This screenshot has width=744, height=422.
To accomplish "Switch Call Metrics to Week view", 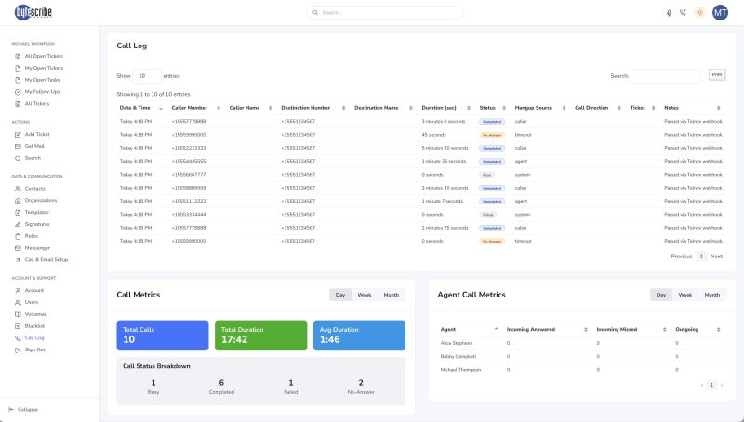I will pyautogui.click(x=365, y=295).
